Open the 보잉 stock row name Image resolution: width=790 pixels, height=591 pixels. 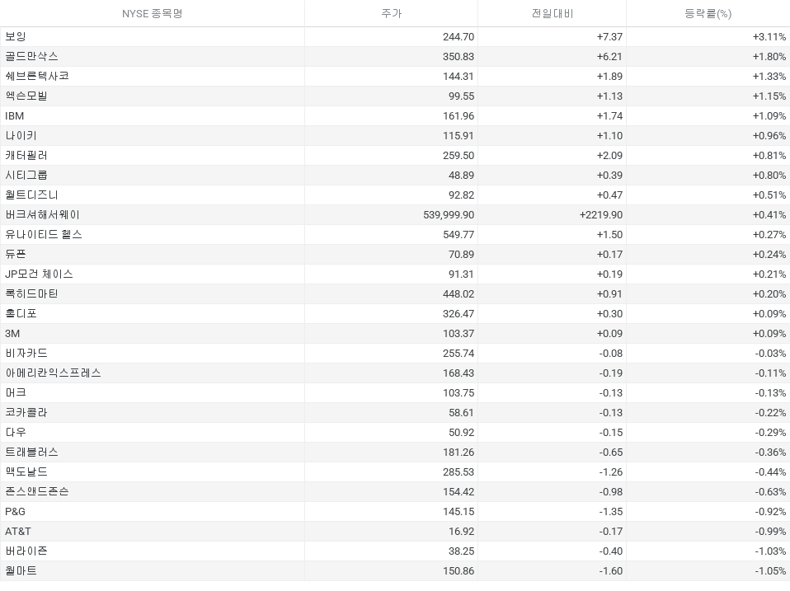pyautogui.click(x=16, y=37)
